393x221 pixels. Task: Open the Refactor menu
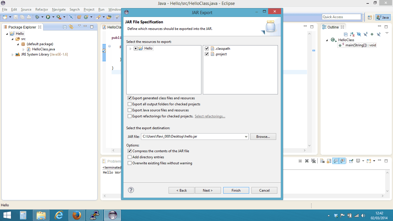(x=42, y=9)
